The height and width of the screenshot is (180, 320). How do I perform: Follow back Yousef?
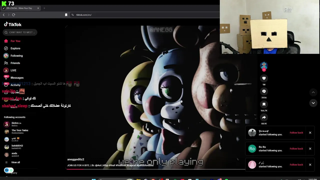pyautogui.click(x=296, y=133)
